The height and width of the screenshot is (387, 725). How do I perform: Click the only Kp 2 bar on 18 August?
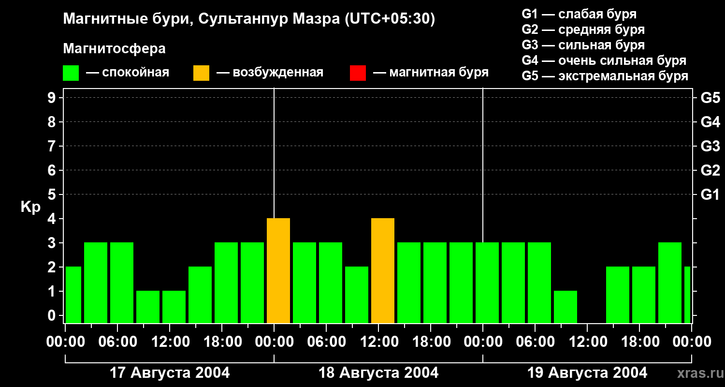pyautogui.click(x=357, y=295)
